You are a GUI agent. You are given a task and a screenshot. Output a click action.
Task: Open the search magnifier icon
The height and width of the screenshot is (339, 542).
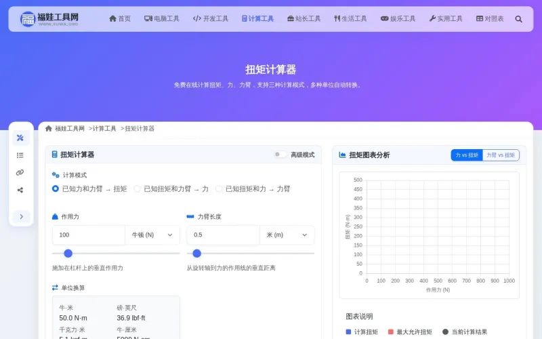[518, 19]
